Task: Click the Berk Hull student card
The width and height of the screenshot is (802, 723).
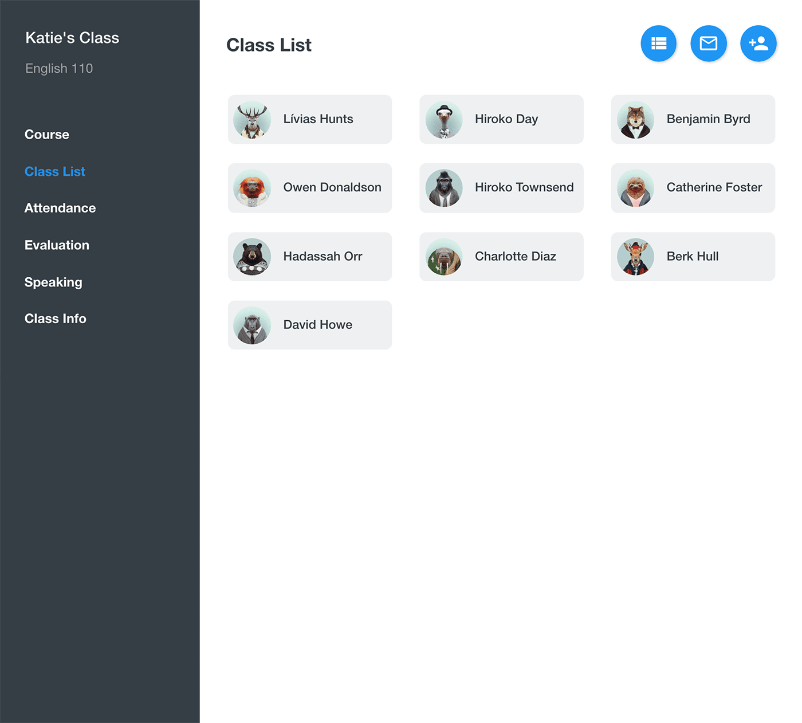Action: click(x=693, y=257)
